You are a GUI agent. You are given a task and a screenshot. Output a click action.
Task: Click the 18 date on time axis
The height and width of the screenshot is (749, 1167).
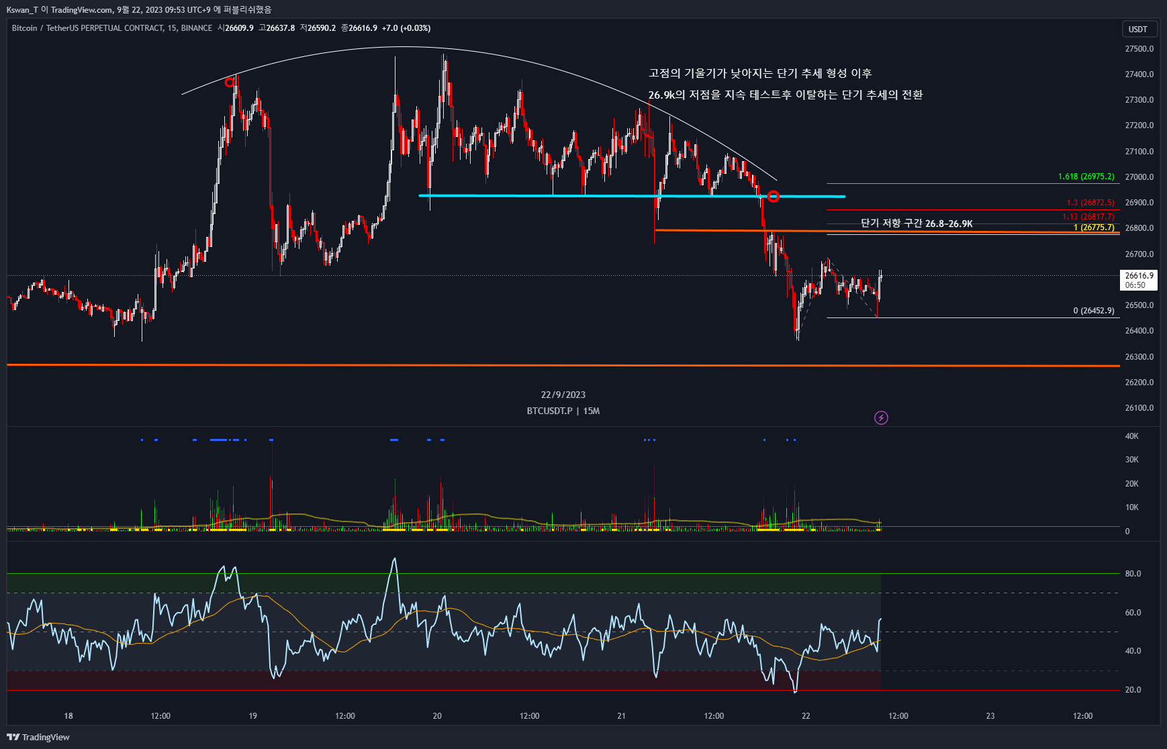pyautogui.click(x=68, y=716)
